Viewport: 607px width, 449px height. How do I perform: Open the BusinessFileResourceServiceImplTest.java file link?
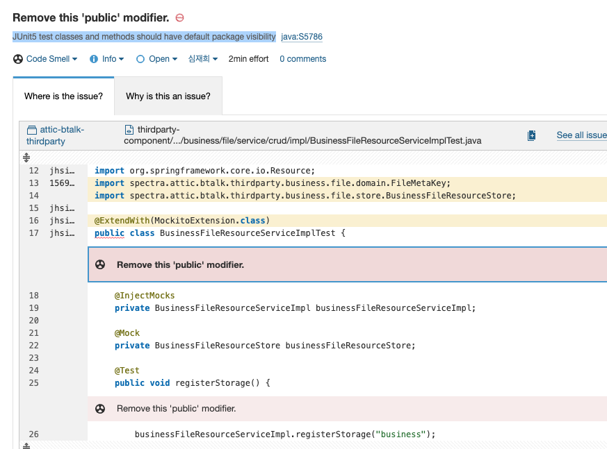[302, 135]
